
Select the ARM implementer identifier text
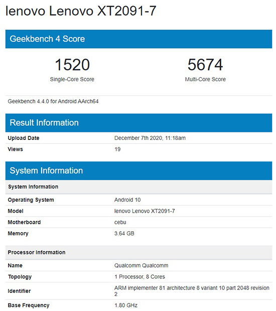[192, 291]
